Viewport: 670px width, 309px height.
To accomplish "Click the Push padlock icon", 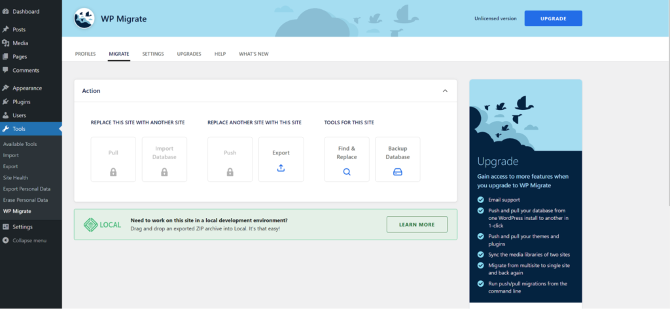I will click(230, 172).
